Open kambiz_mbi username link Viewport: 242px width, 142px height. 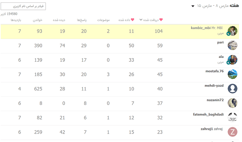click(201, 28)
